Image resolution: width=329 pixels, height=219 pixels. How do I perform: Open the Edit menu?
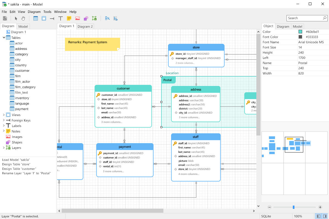(x=13, y=12)
